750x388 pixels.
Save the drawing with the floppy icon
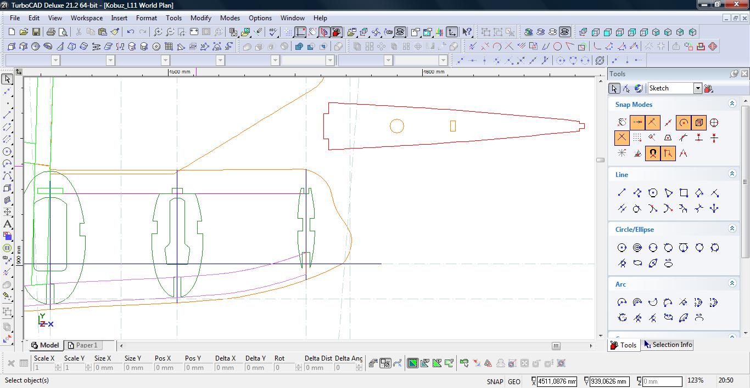(x=36, y=32)
